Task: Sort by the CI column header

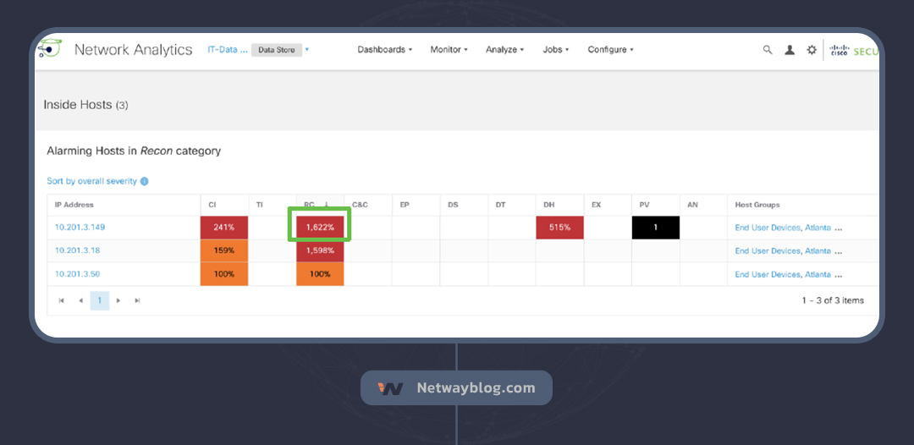Action: click(x=212, y=205)
